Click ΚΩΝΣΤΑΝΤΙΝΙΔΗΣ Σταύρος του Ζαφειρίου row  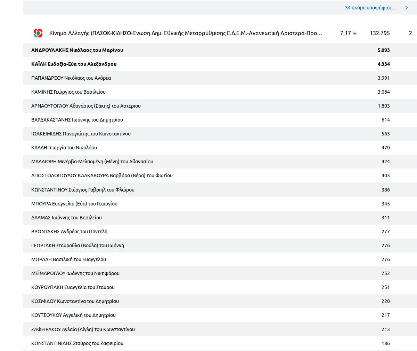(220, 343)
